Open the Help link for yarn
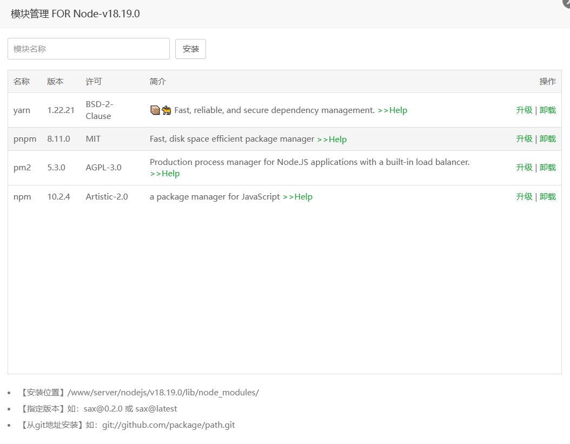 click(392, 110)
